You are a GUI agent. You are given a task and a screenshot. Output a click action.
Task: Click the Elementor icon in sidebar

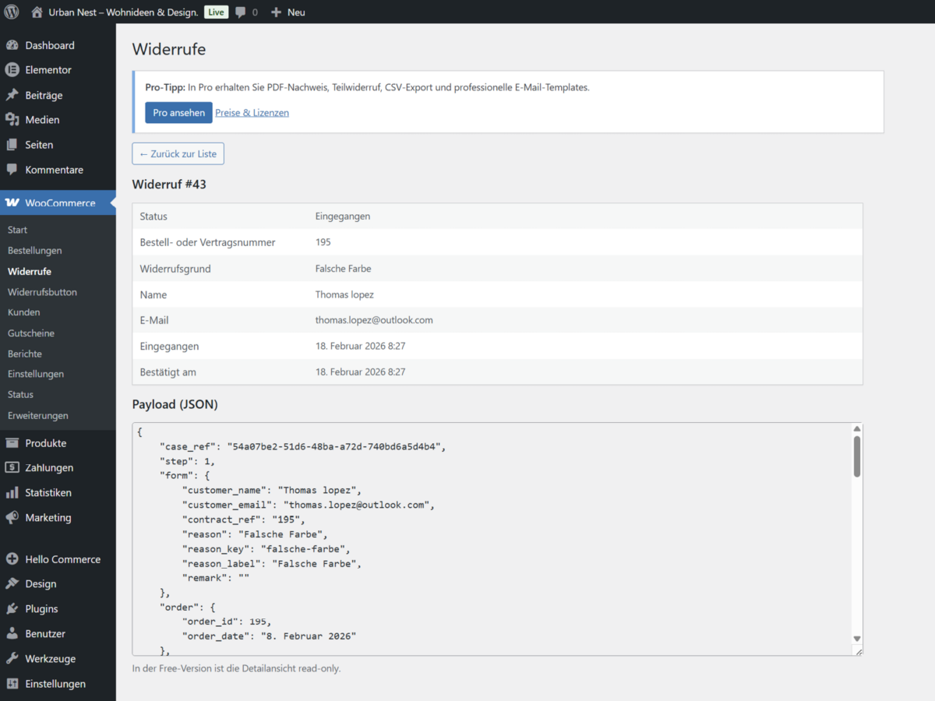[12, 70]
